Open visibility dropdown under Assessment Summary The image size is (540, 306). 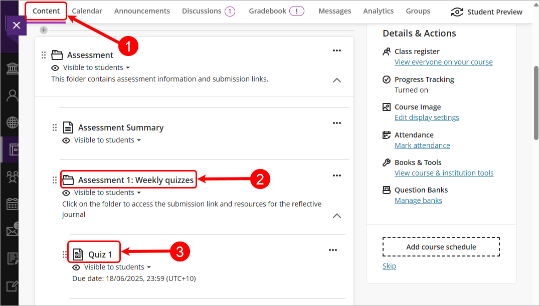pyautogui.click(x=107, y=140)
